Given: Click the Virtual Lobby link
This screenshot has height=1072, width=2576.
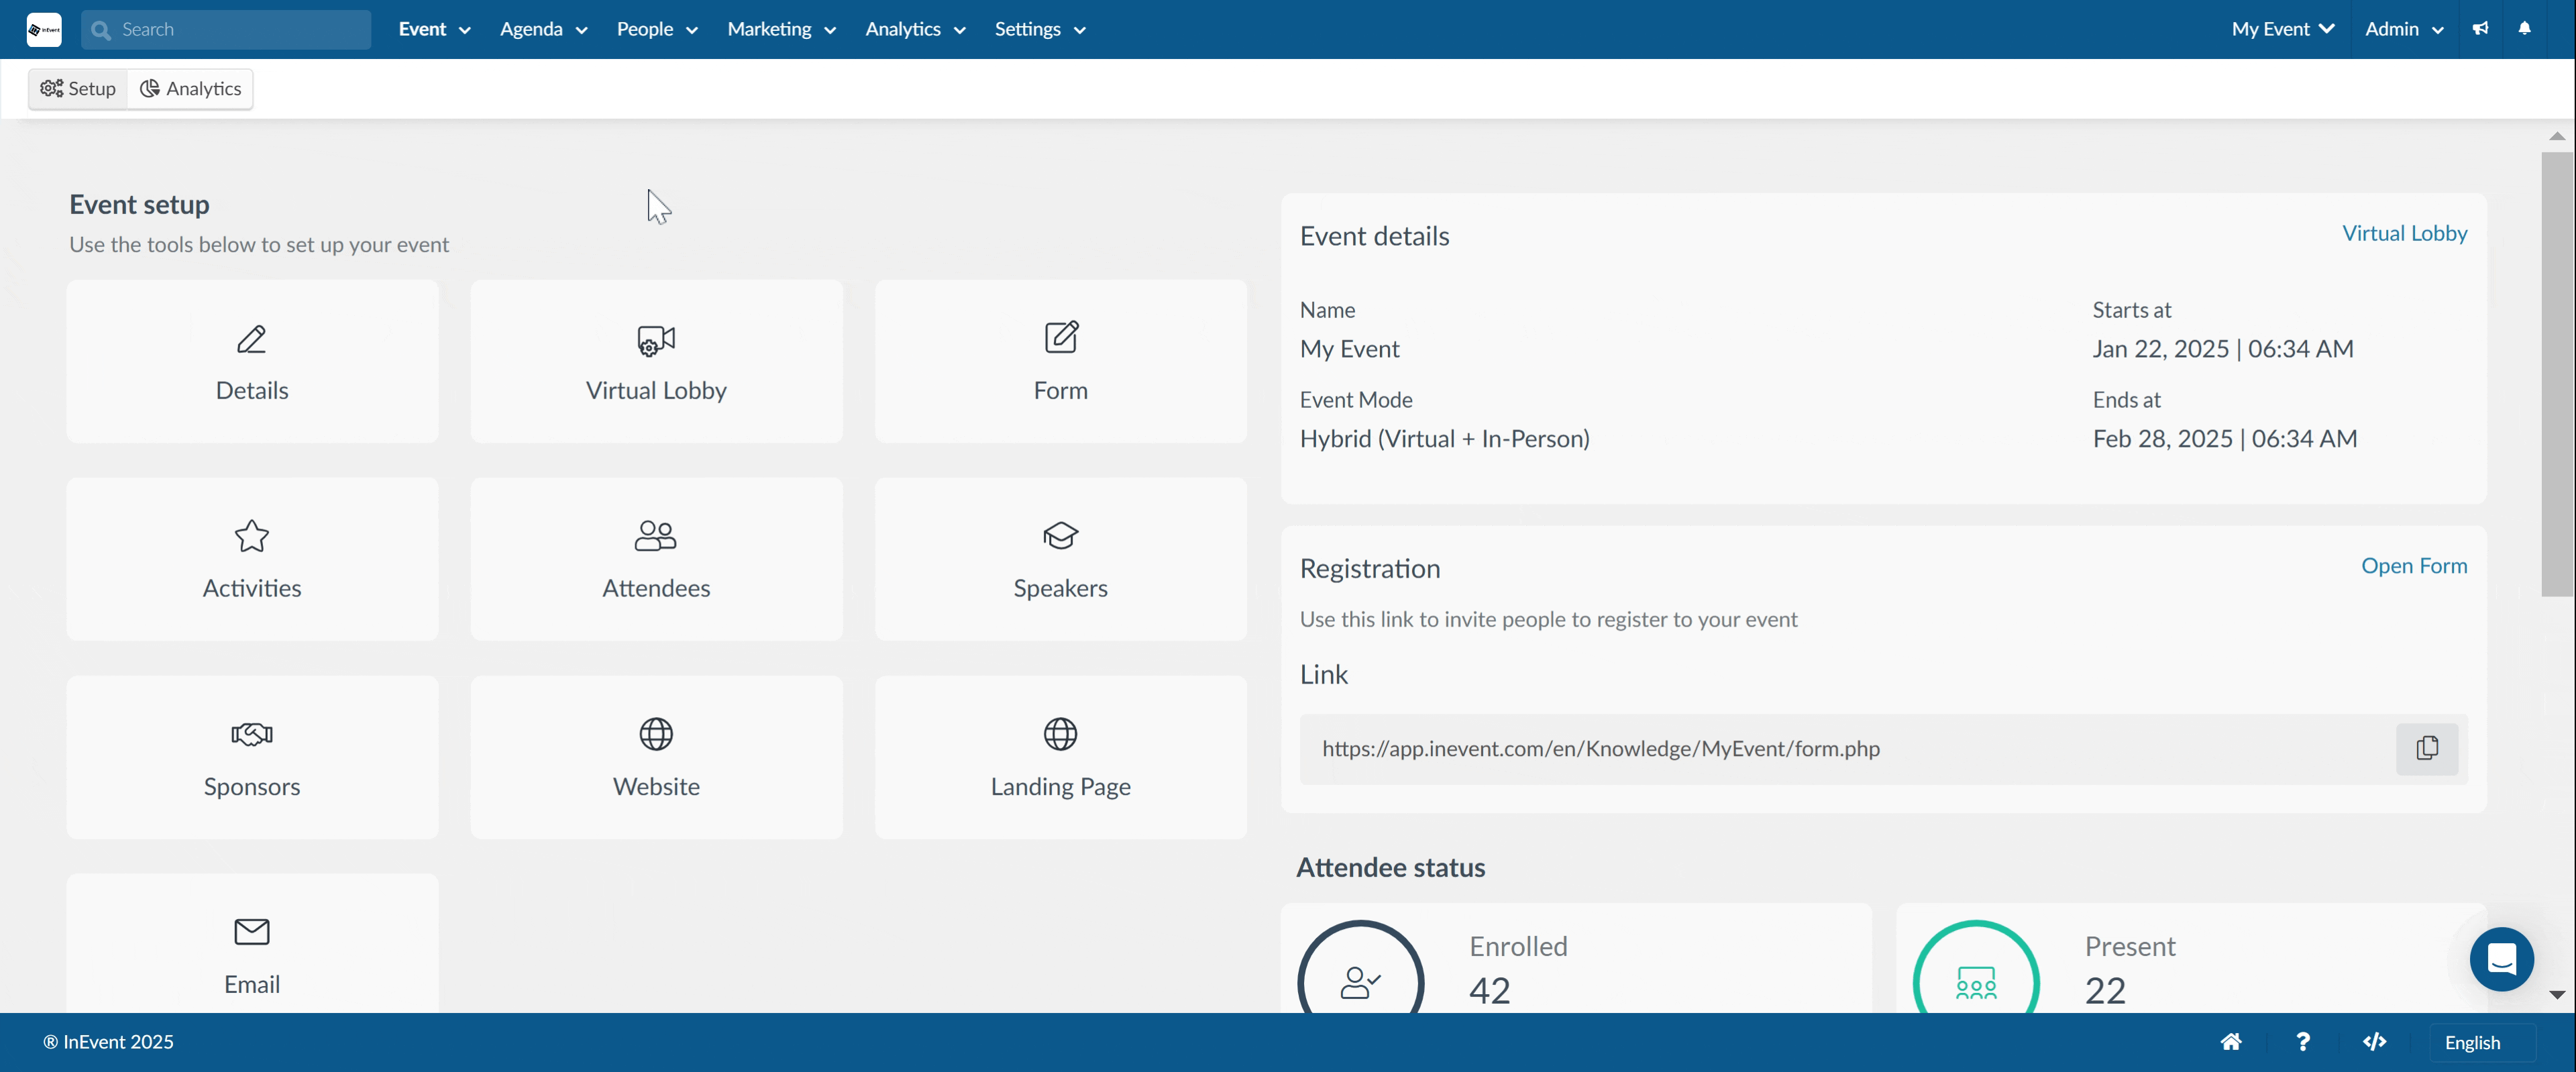Looking at the screenshot, I should (2404, 233).
